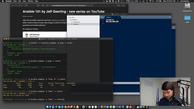Viewport: 194px width, 109px height.
Task: Follow 'making my Ansible' link in article
Action: point(59,20)
